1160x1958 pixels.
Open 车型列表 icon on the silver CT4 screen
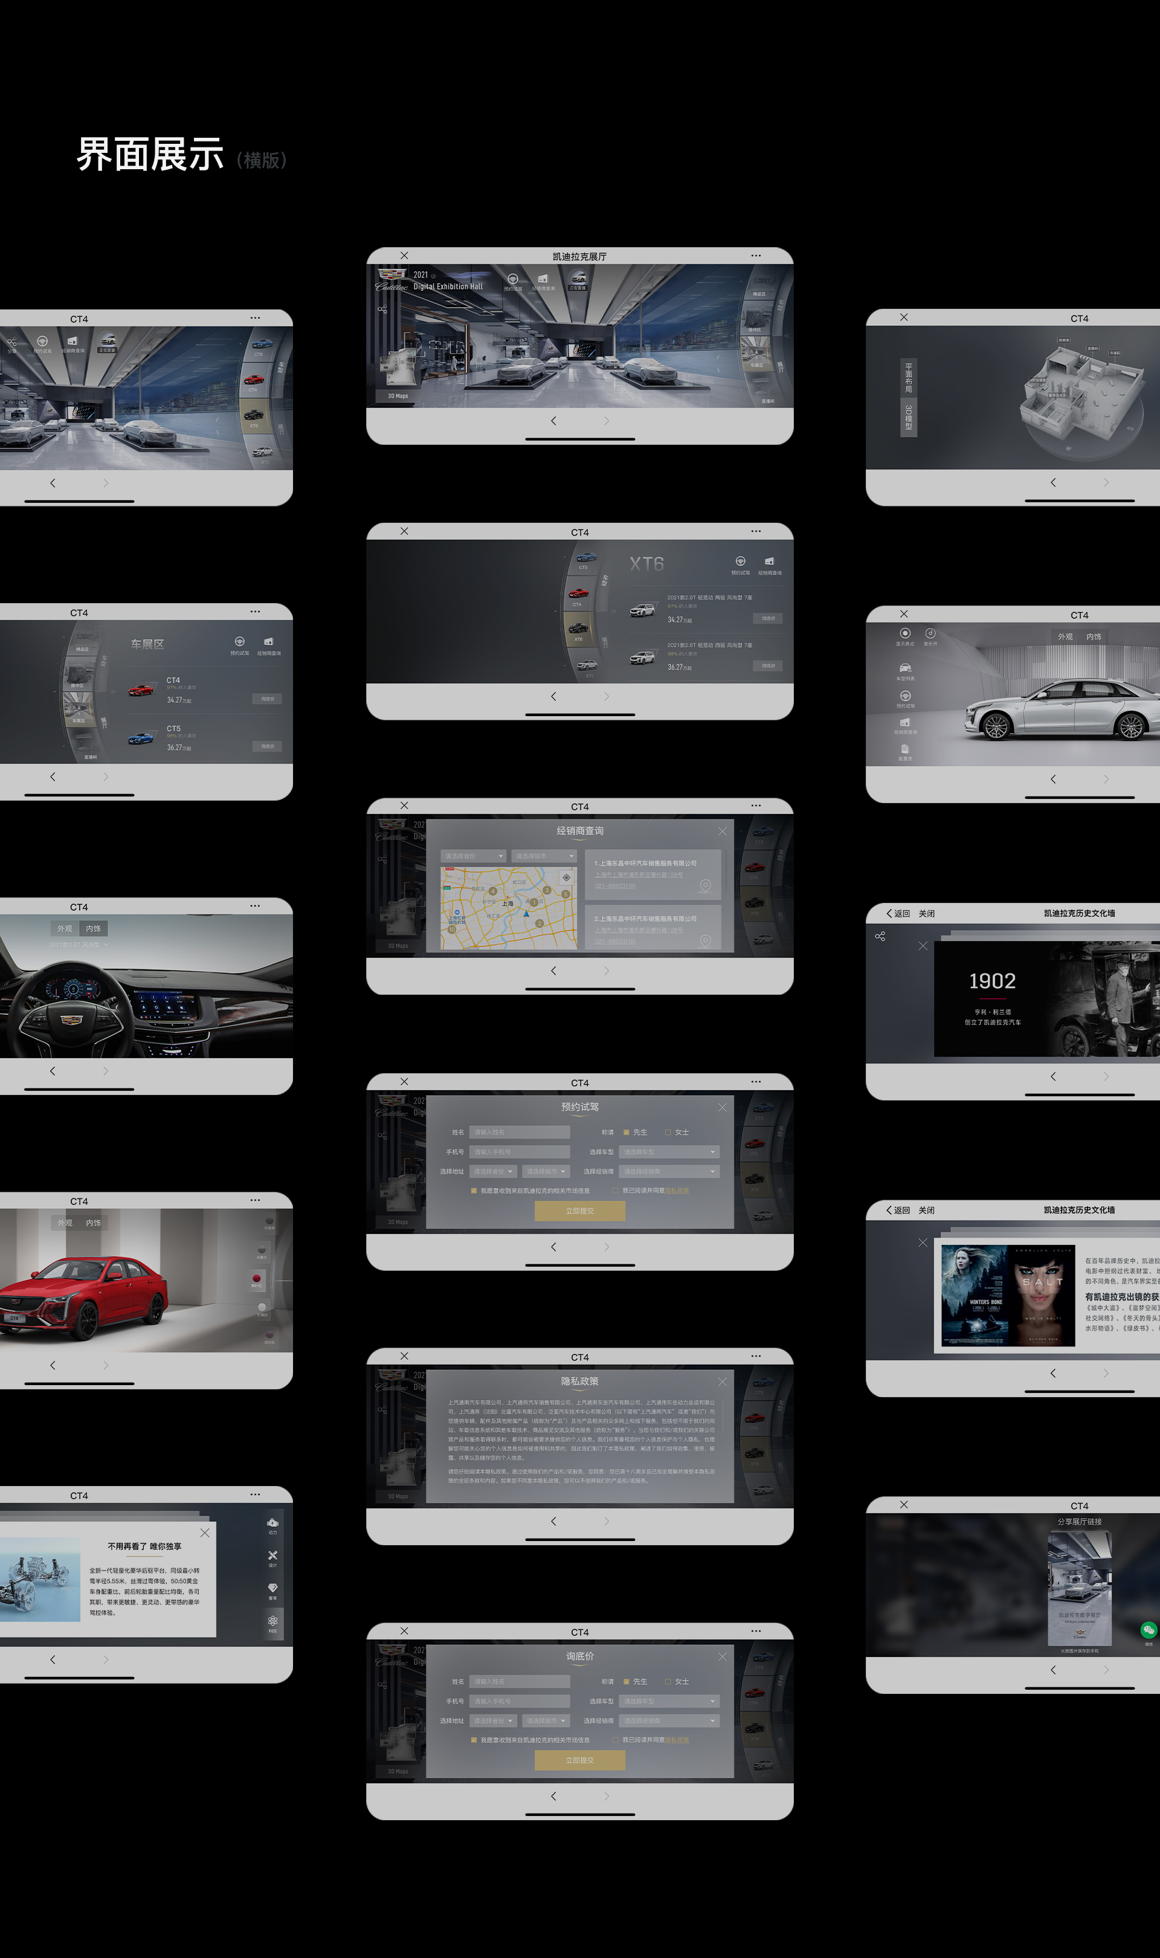905,668
